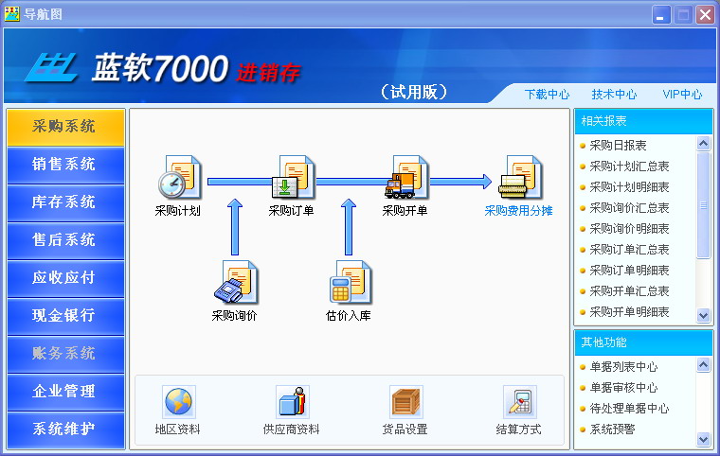Open the 采购订单 purchase order icon
The width and height of the screenshot is (720, 456).
pos(293,177)
